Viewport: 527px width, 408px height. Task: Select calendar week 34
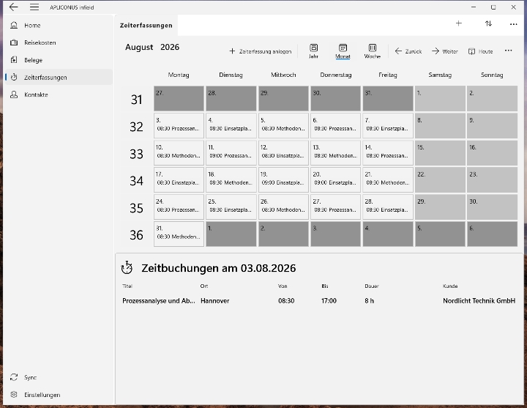[x=136, y=181]
